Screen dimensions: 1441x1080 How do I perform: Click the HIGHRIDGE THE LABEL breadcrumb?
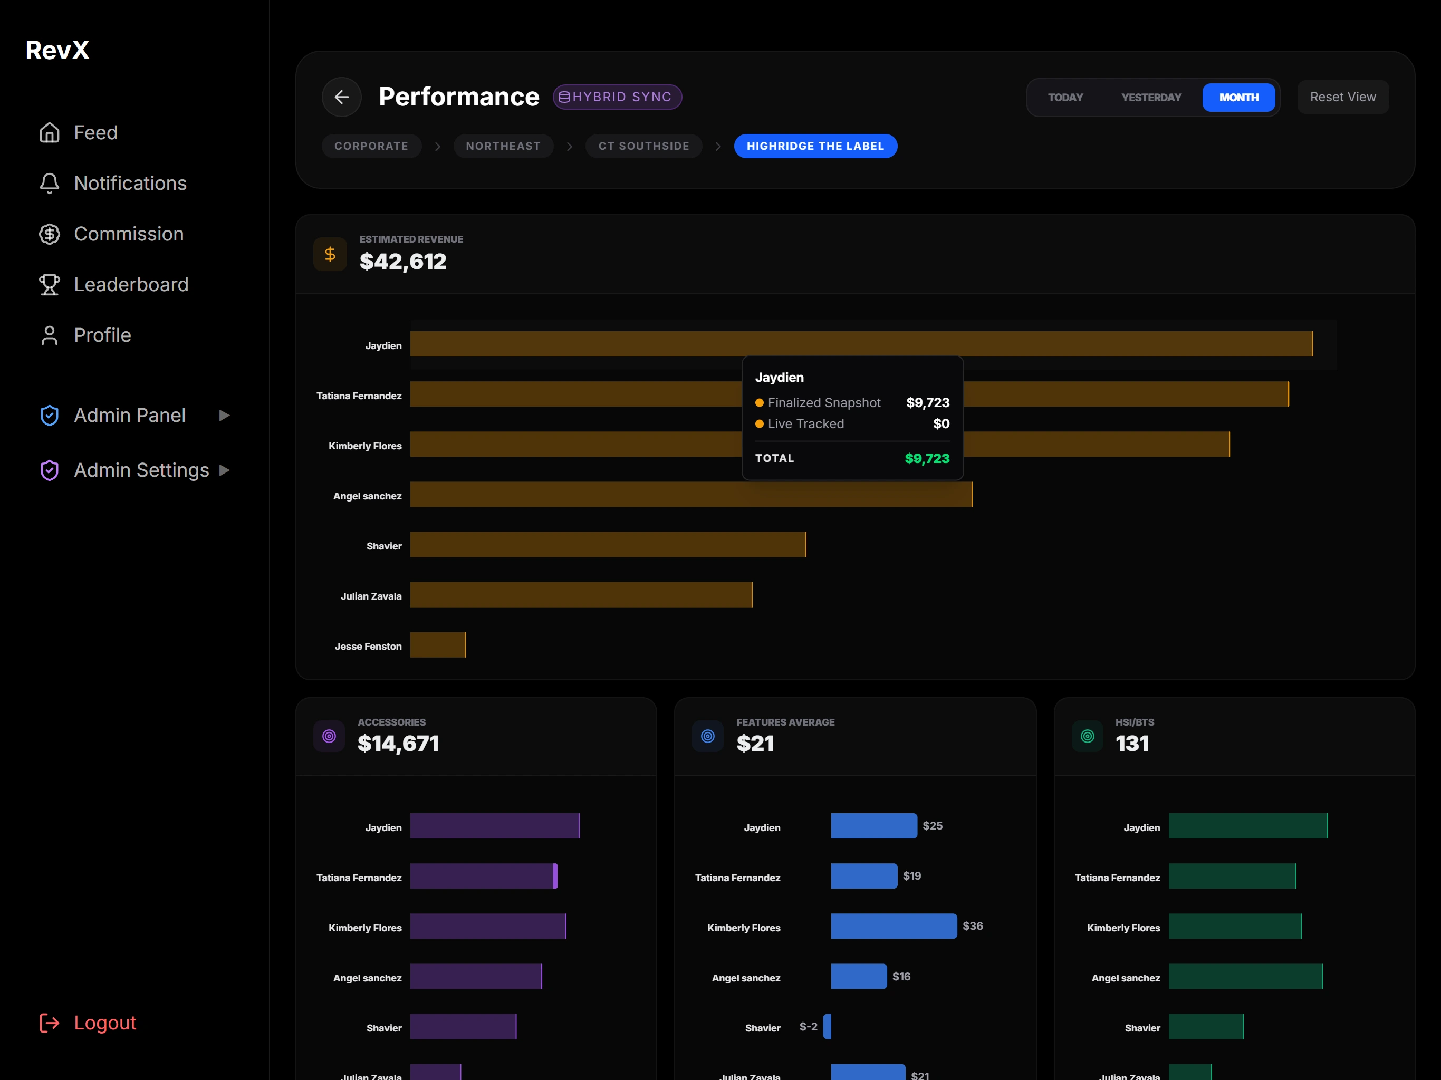[x=815, y=146]
